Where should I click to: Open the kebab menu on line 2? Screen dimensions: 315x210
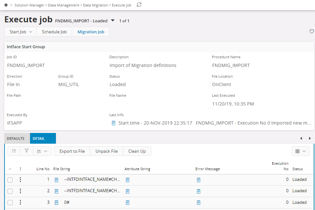point(20,191)
